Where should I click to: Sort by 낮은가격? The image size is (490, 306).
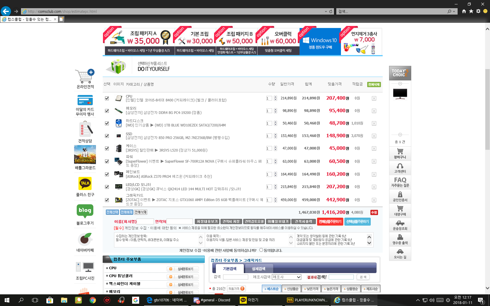[x=311, y=289]
